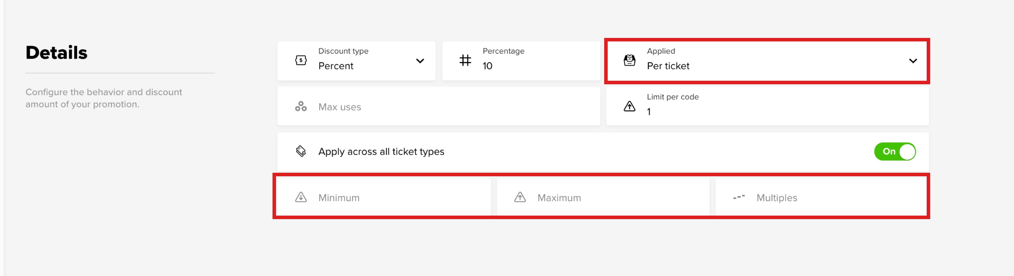Edit the Limit per code value
The height and width of the screenshot is (276, 1014).
point(649,112)
